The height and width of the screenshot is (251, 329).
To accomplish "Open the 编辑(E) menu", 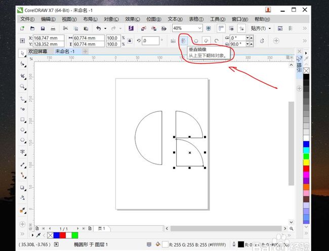I will tap(48, 19).
